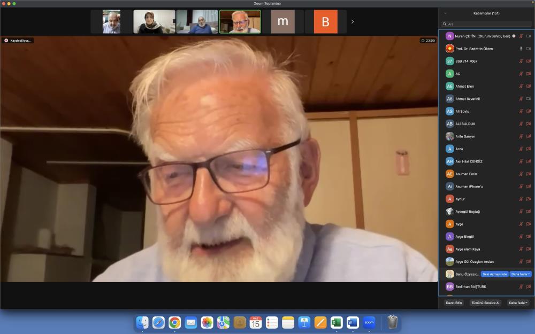Click the camera-off icon for AG
This screenshot has height=334, width=535.
[x=529, y=74]
